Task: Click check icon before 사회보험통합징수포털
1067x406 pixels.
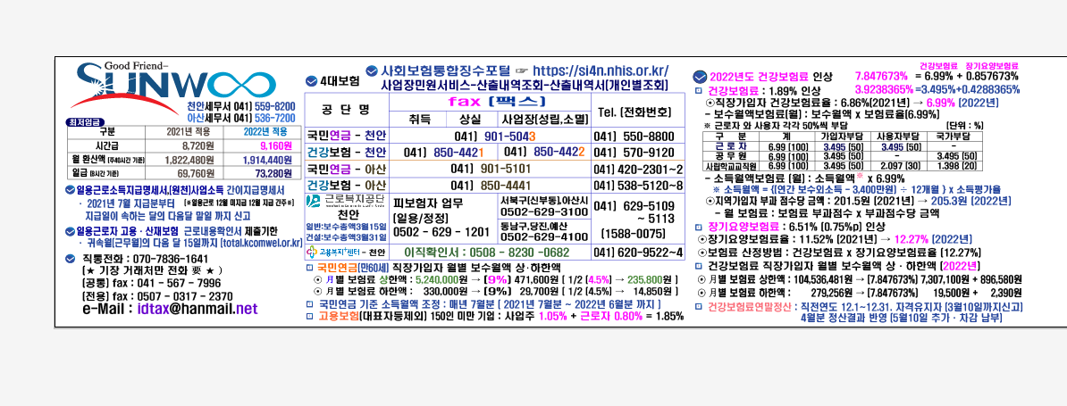Action: click(x=373, y=70)
